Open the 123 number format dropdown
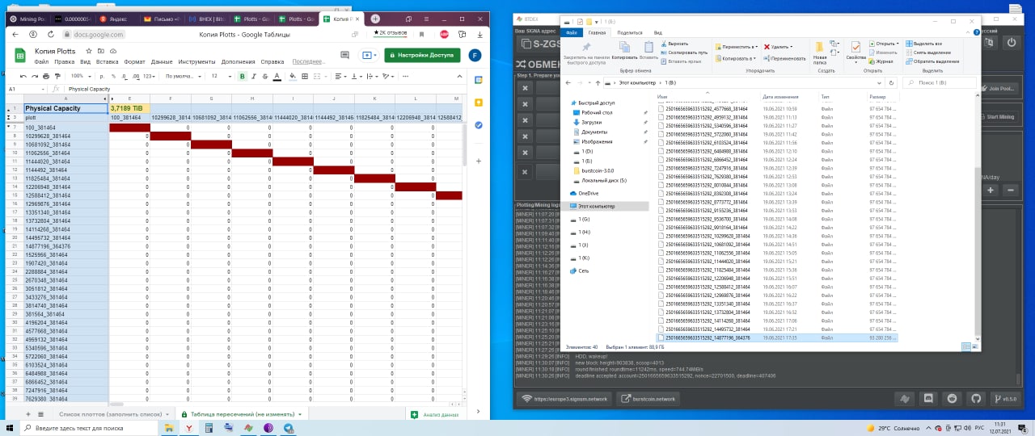The width and height of the screenshot is (1035, 436). click(150, 76)
